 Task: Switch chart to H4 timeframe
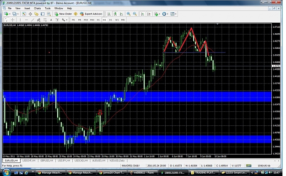[104, 20]
